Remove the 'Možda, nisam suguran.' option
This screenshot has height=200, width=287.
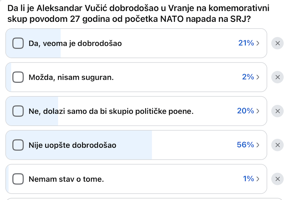[x=277, y=77]
